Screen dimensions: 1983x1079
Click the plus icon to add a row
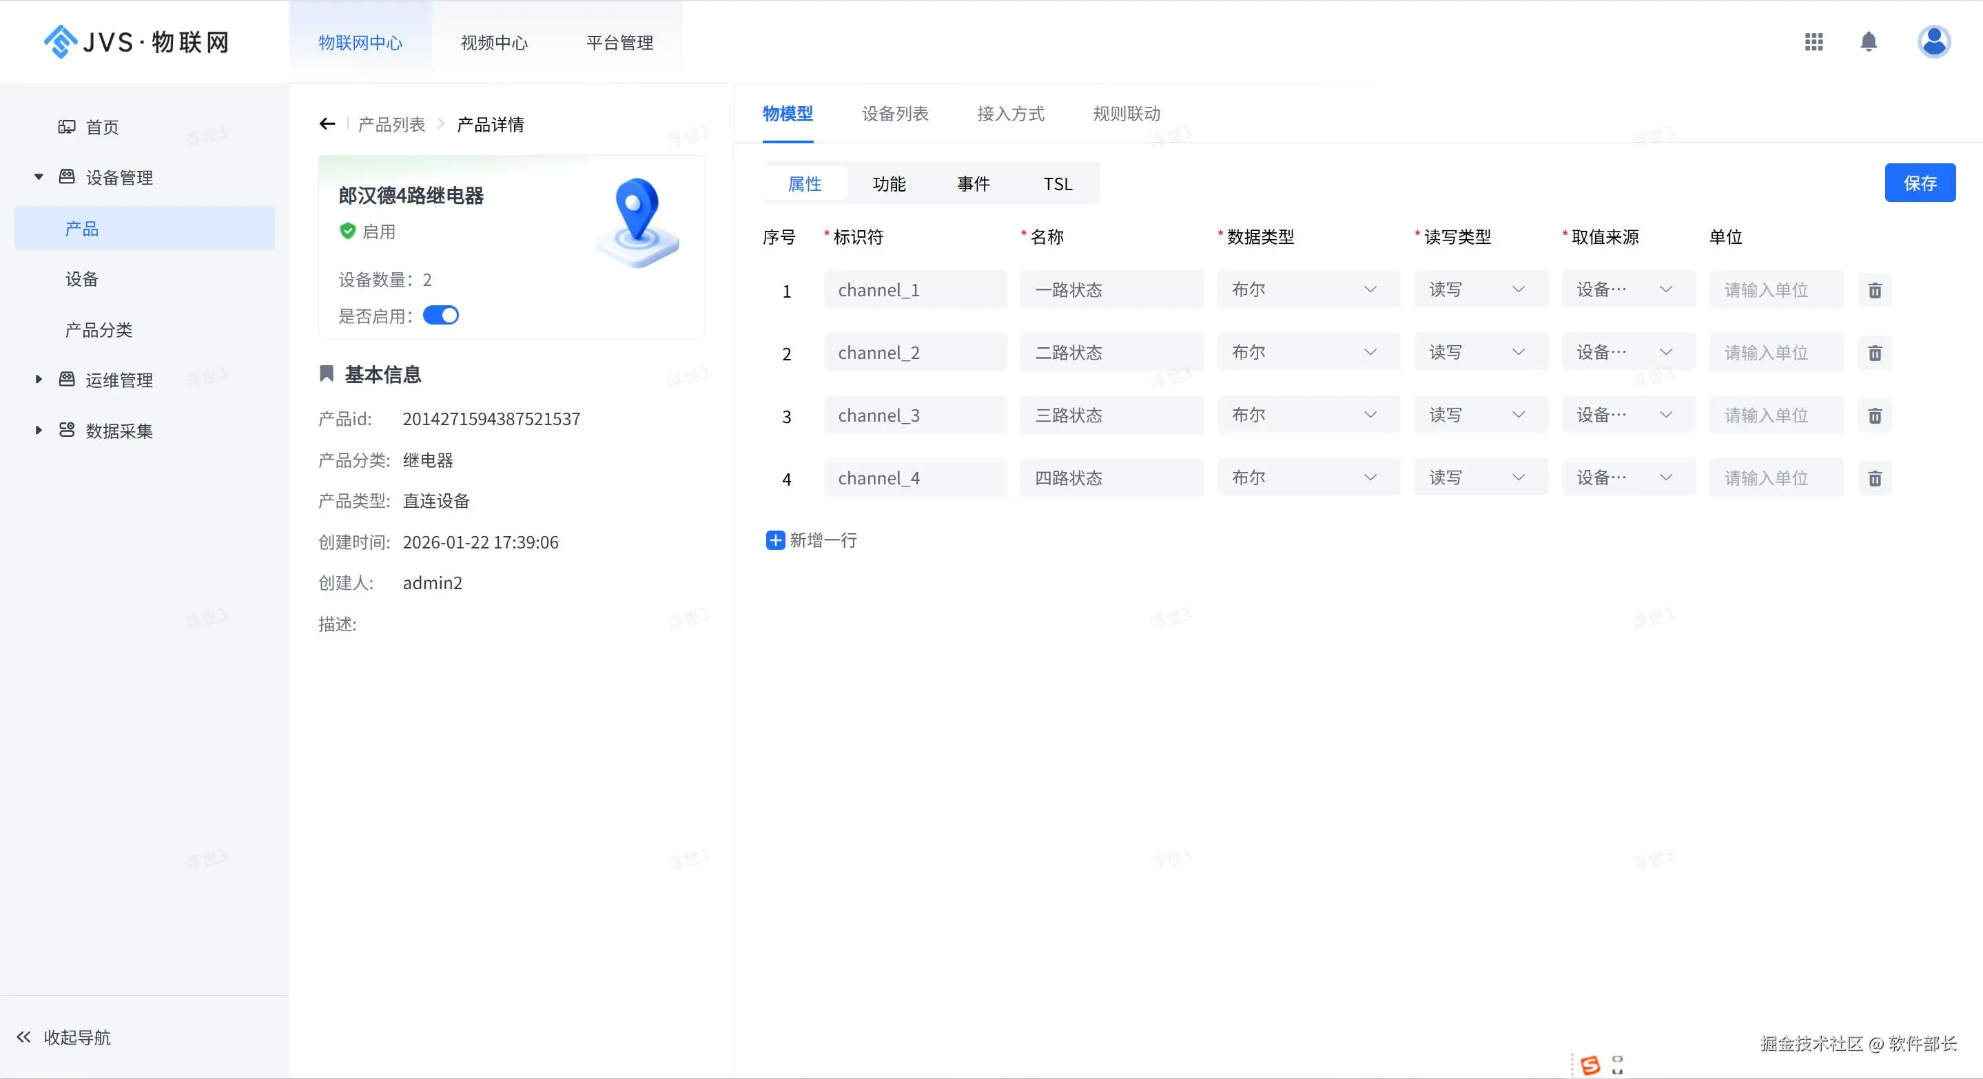[775, 539]
